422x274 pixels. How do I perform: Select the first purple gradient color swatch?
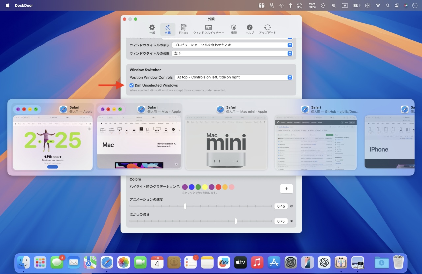pyautogui.click(x=185, y=187)
